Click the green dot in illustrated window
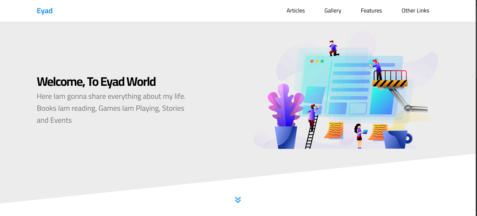 coord(322,61)
